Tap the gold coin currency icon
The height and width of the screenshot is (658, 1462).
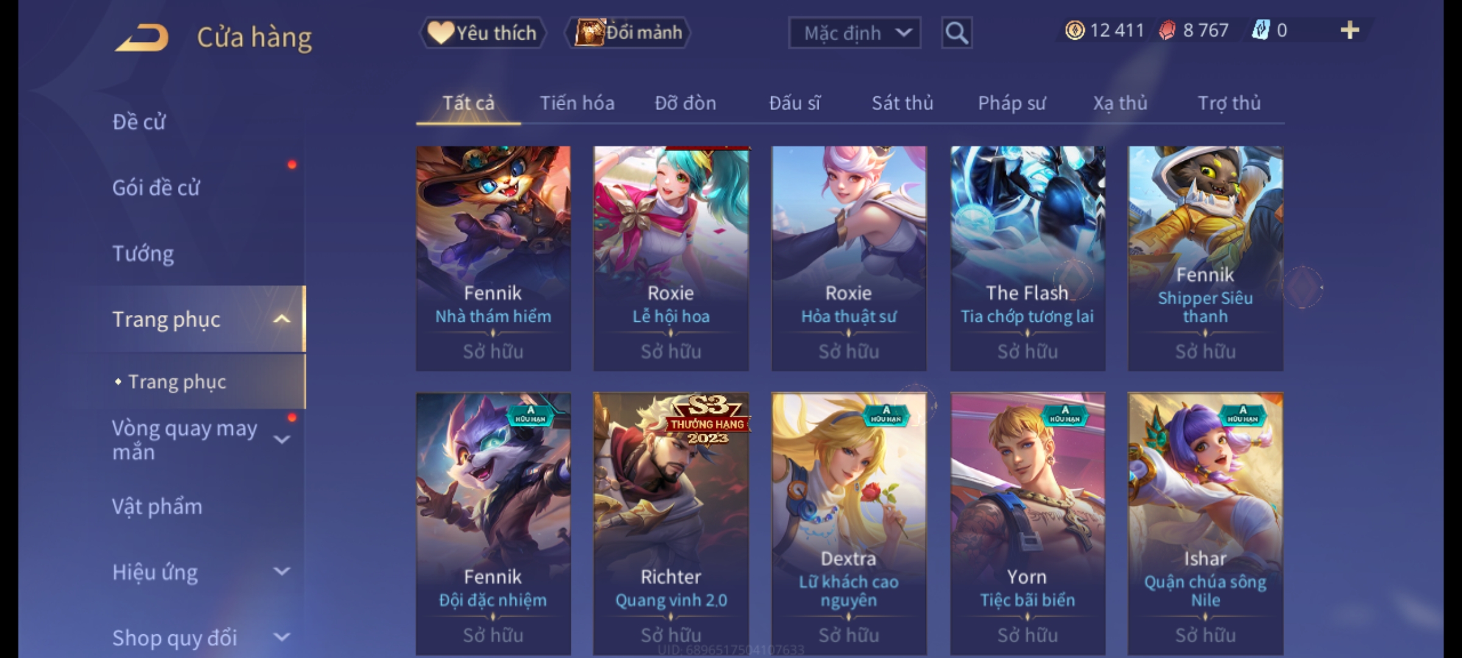tap(1075, 30)
